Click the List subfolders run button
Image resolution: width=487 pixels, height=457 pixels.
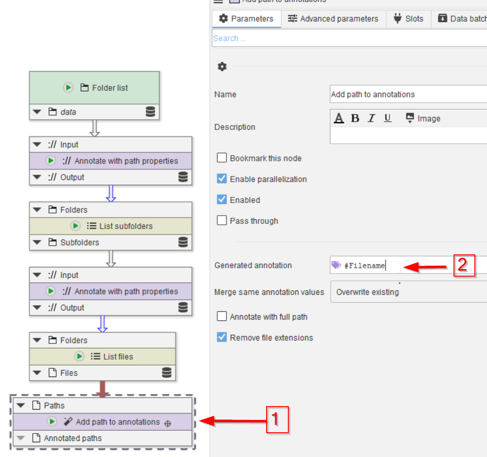tap(76, 226)
